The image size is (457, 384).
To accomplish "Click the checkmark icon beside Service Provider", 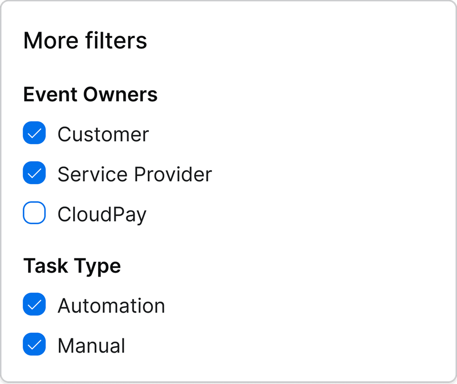I will 35,173.
